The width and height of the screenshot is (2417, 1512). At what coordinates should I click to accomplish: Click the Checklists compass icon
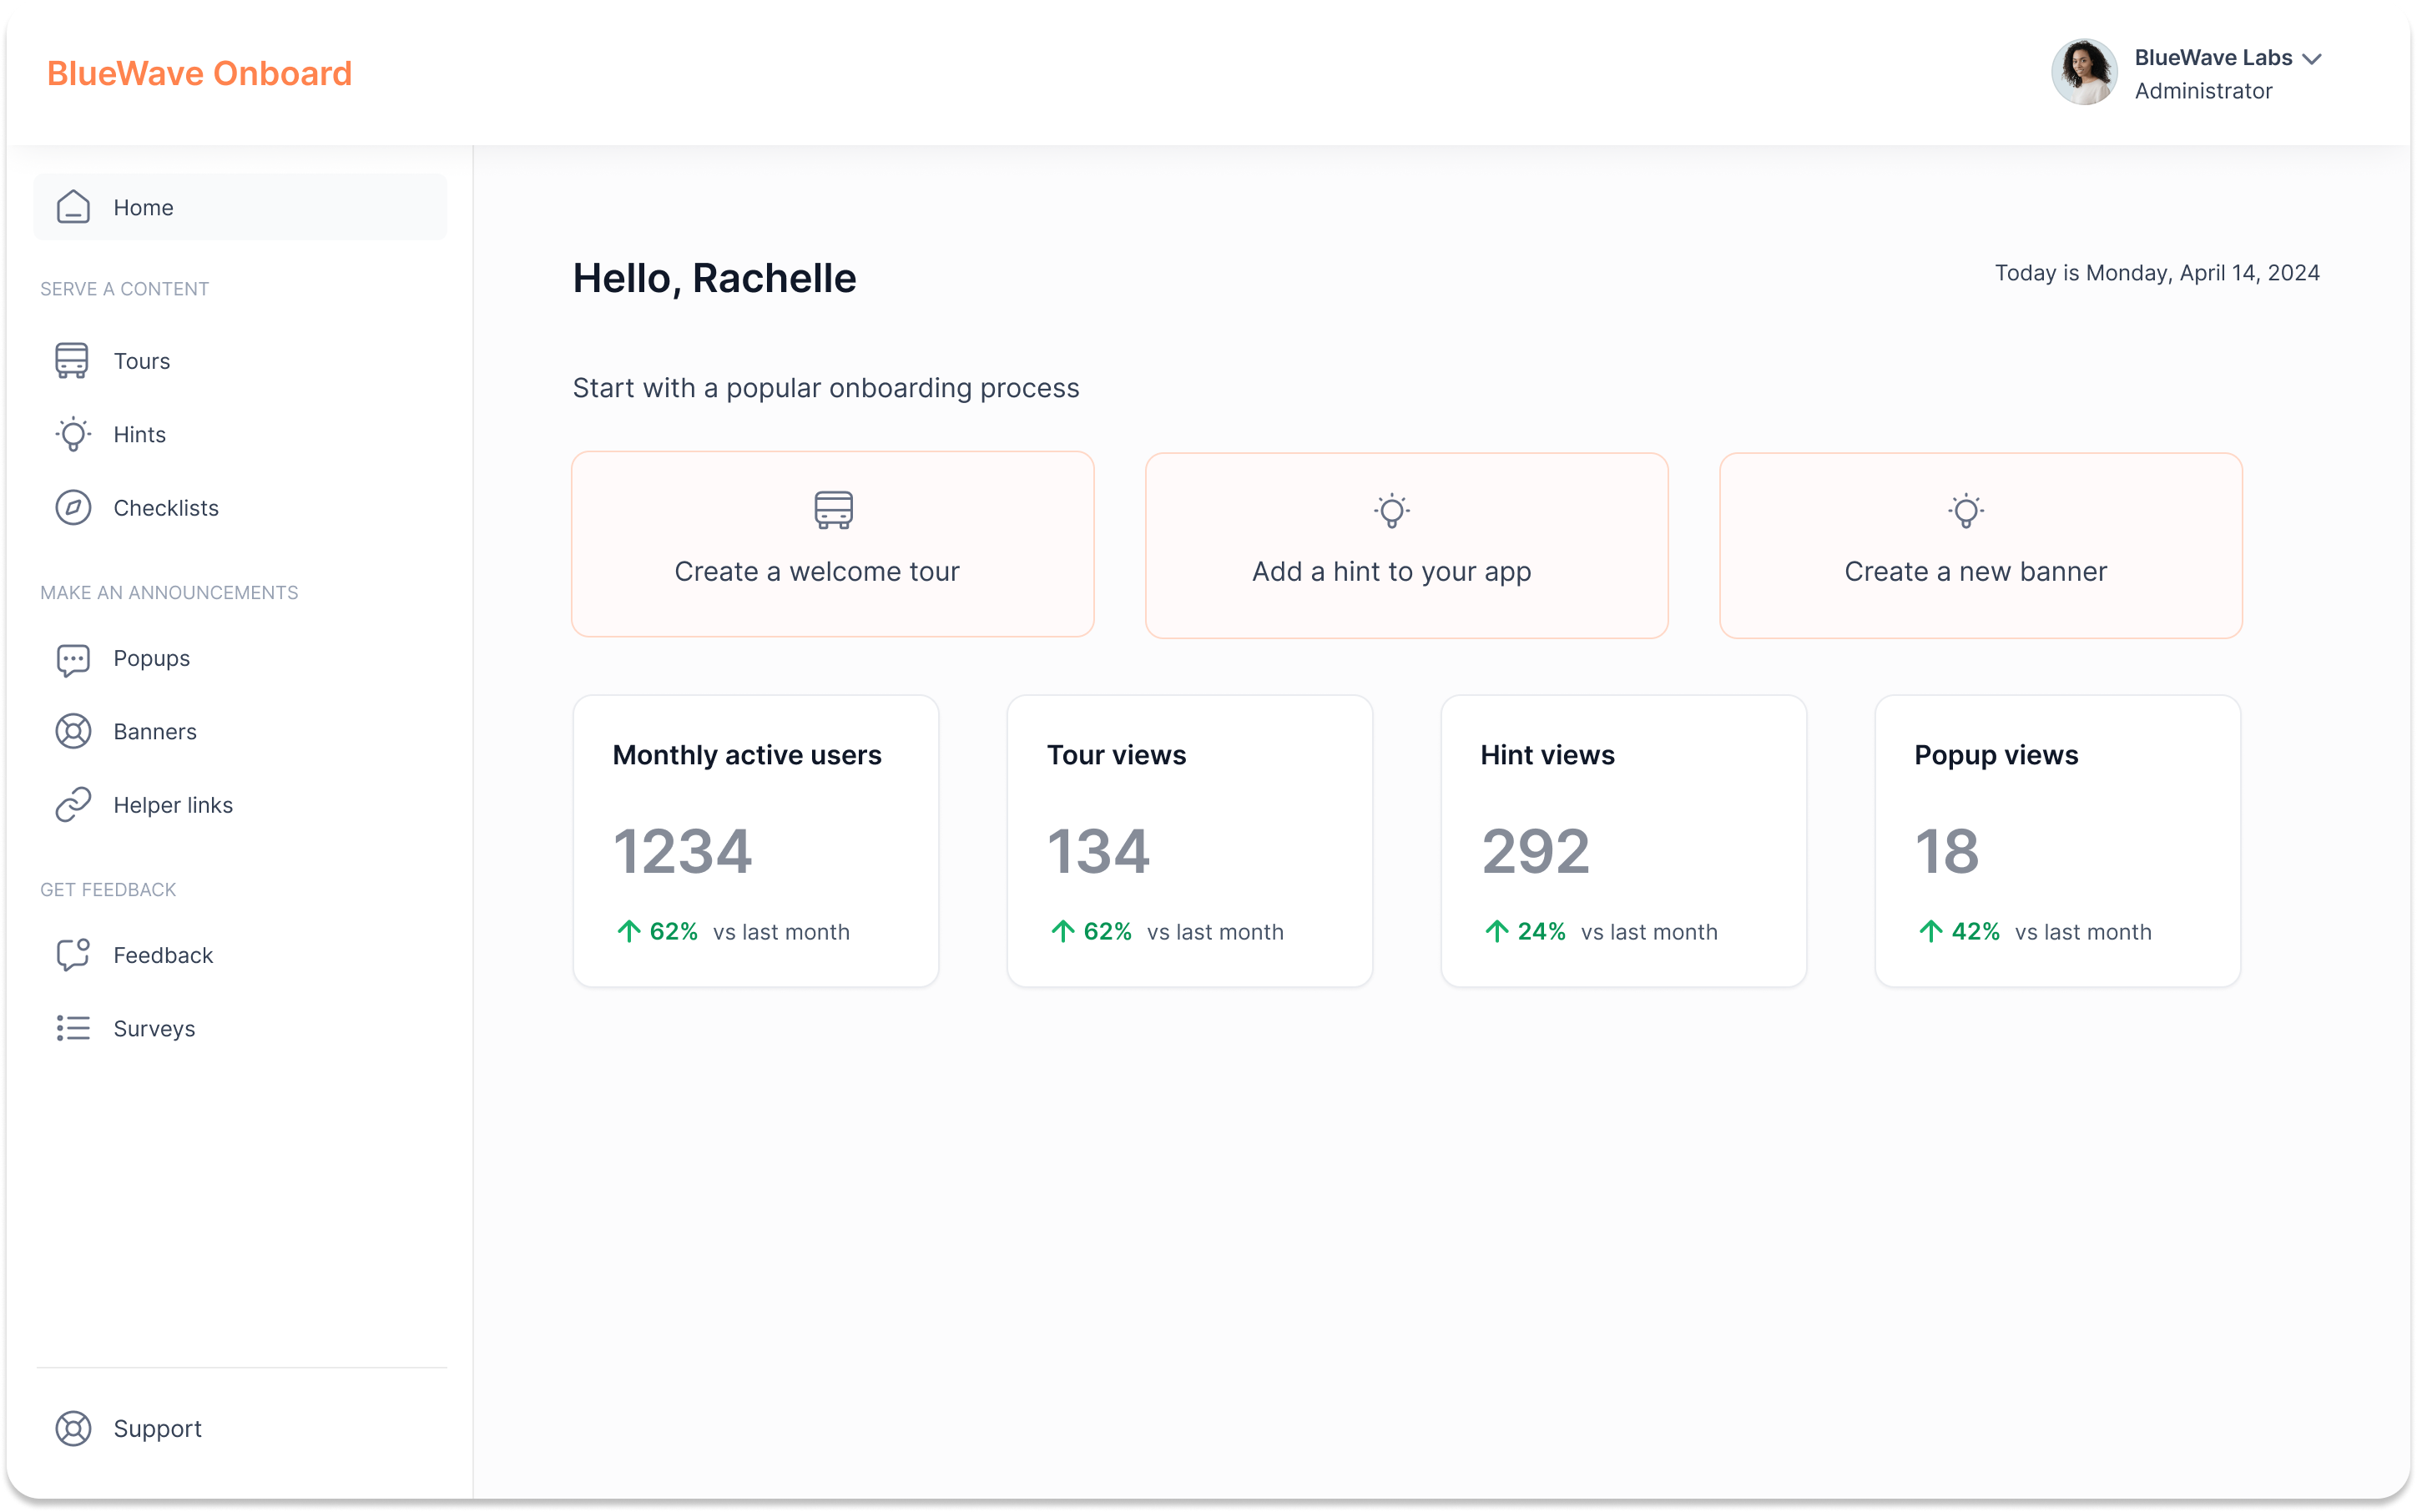73,508
